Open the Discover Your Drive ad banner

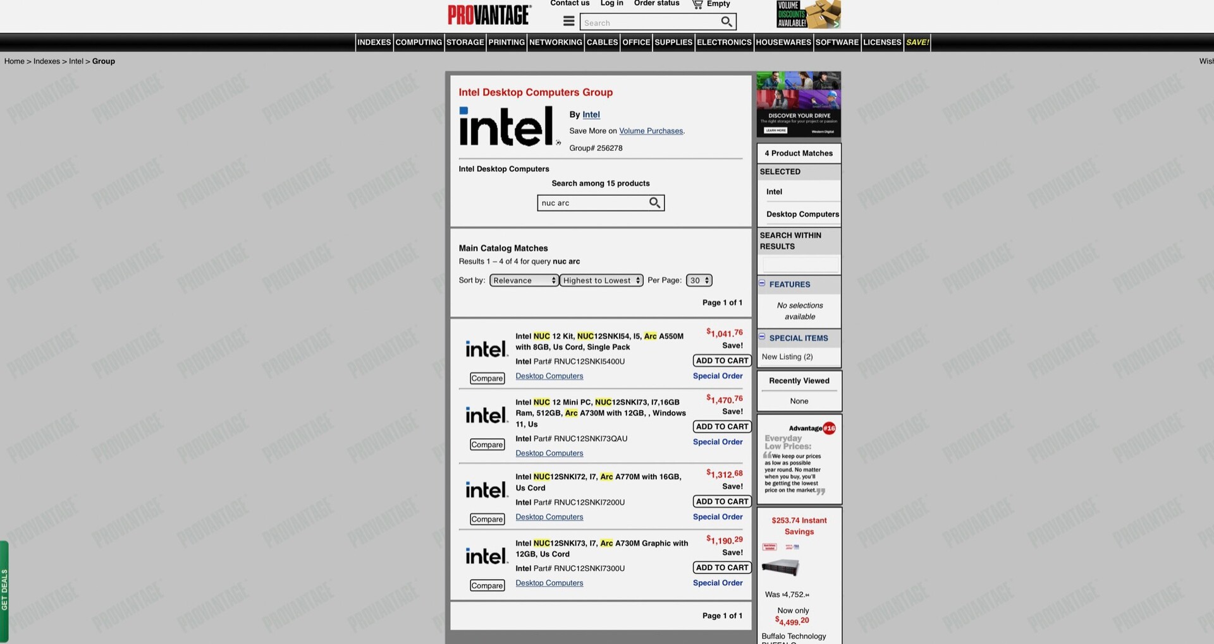point(799,104)
